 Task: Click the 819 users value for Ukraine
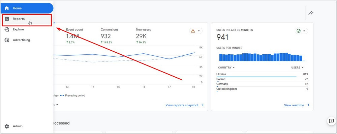pos(305,74)
